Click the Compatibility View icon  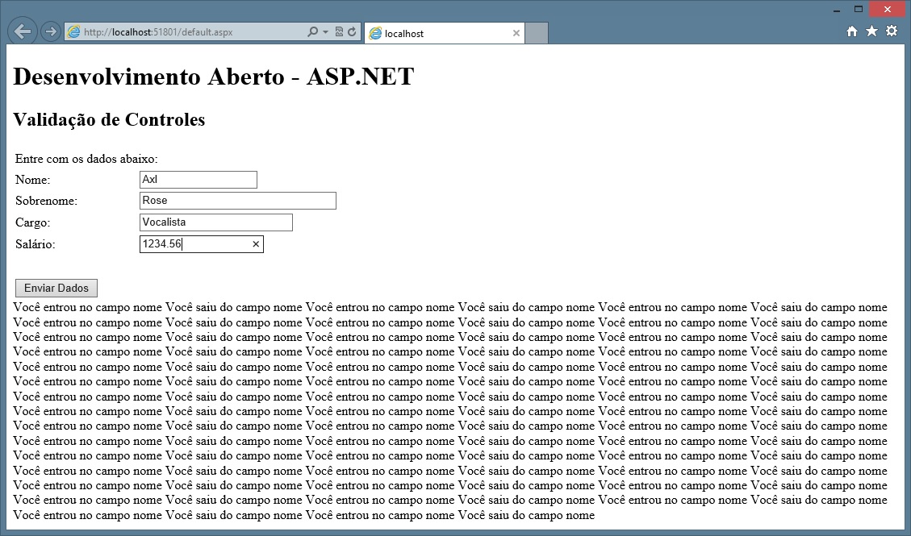(339, 32)
